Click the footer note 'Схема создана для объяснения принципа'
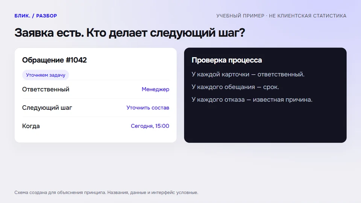The width and height of the screenshot is (361, 203). click(x=60, y=192)
